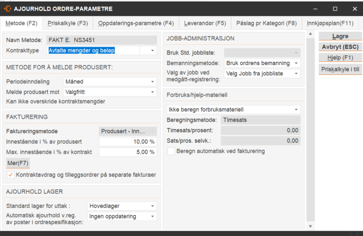Open the forbruksmateriell beregning dropdown
This screenshot has width=363, height=236.
(295, 109)
